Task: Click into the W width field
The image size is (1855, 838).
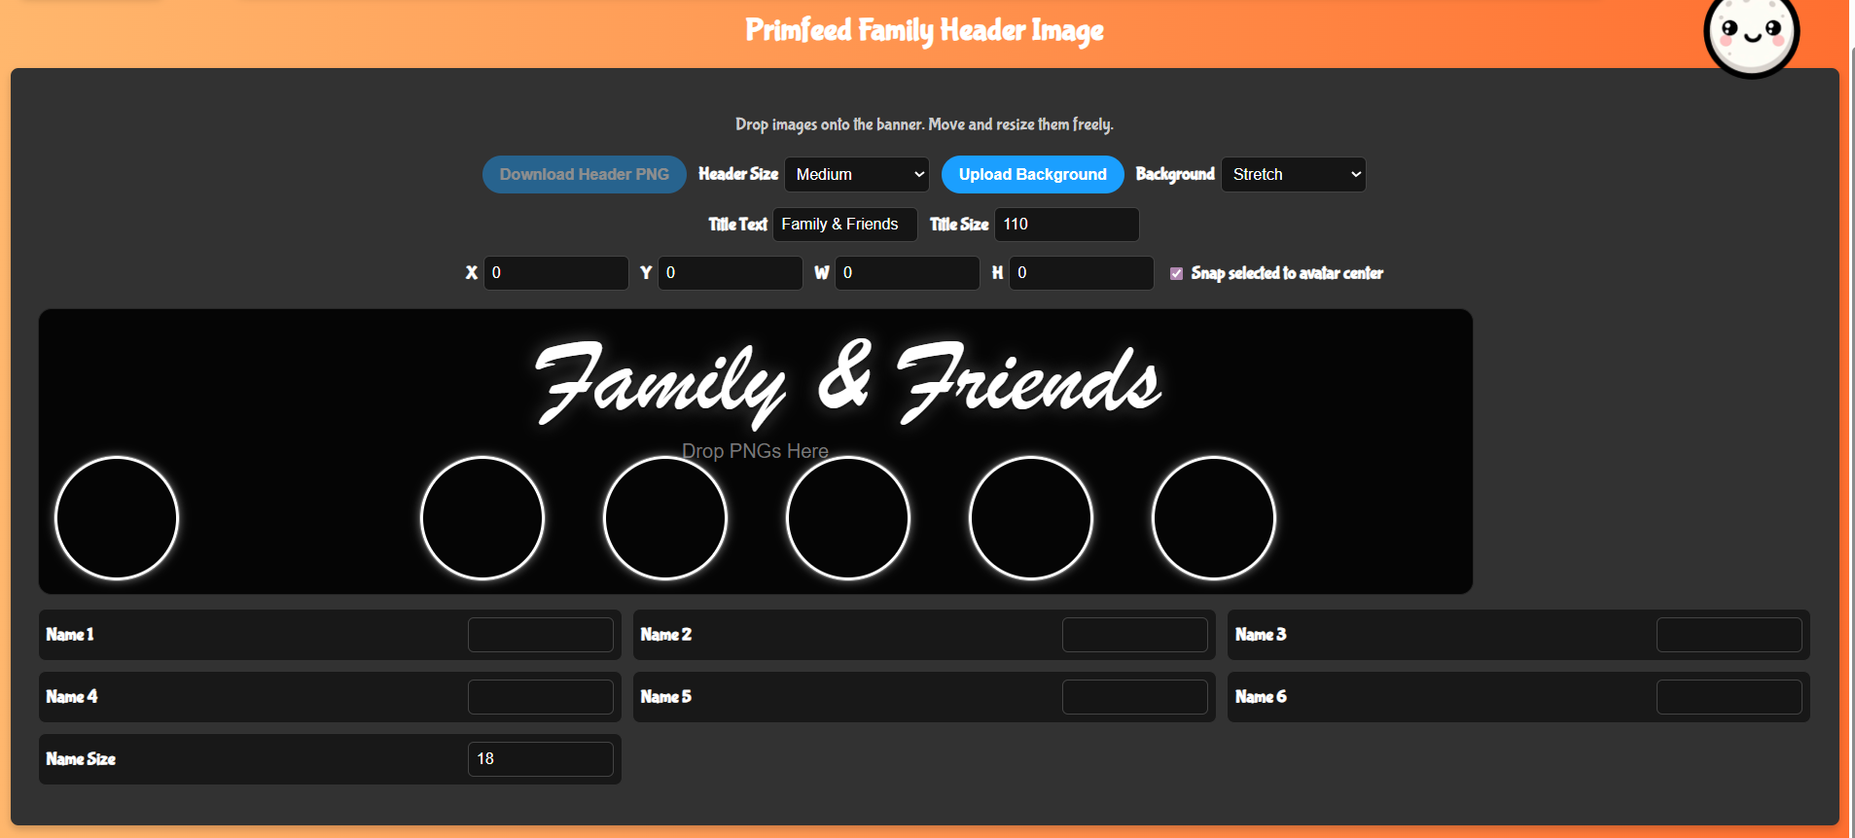Action: pyautogui.click(x=908, y=273)
